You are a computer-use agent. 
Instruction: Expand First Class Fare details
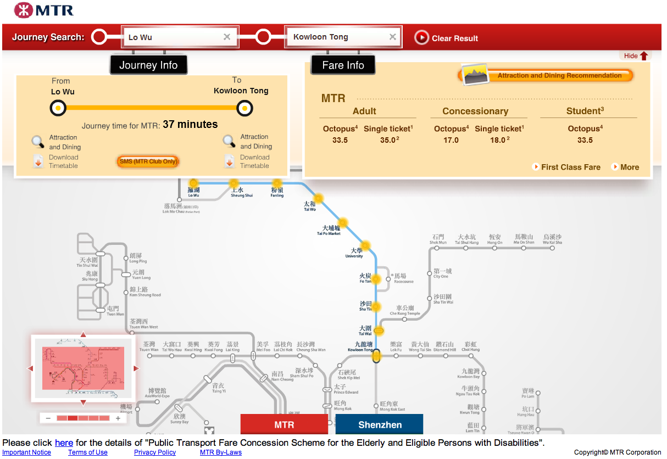point(566,167)
